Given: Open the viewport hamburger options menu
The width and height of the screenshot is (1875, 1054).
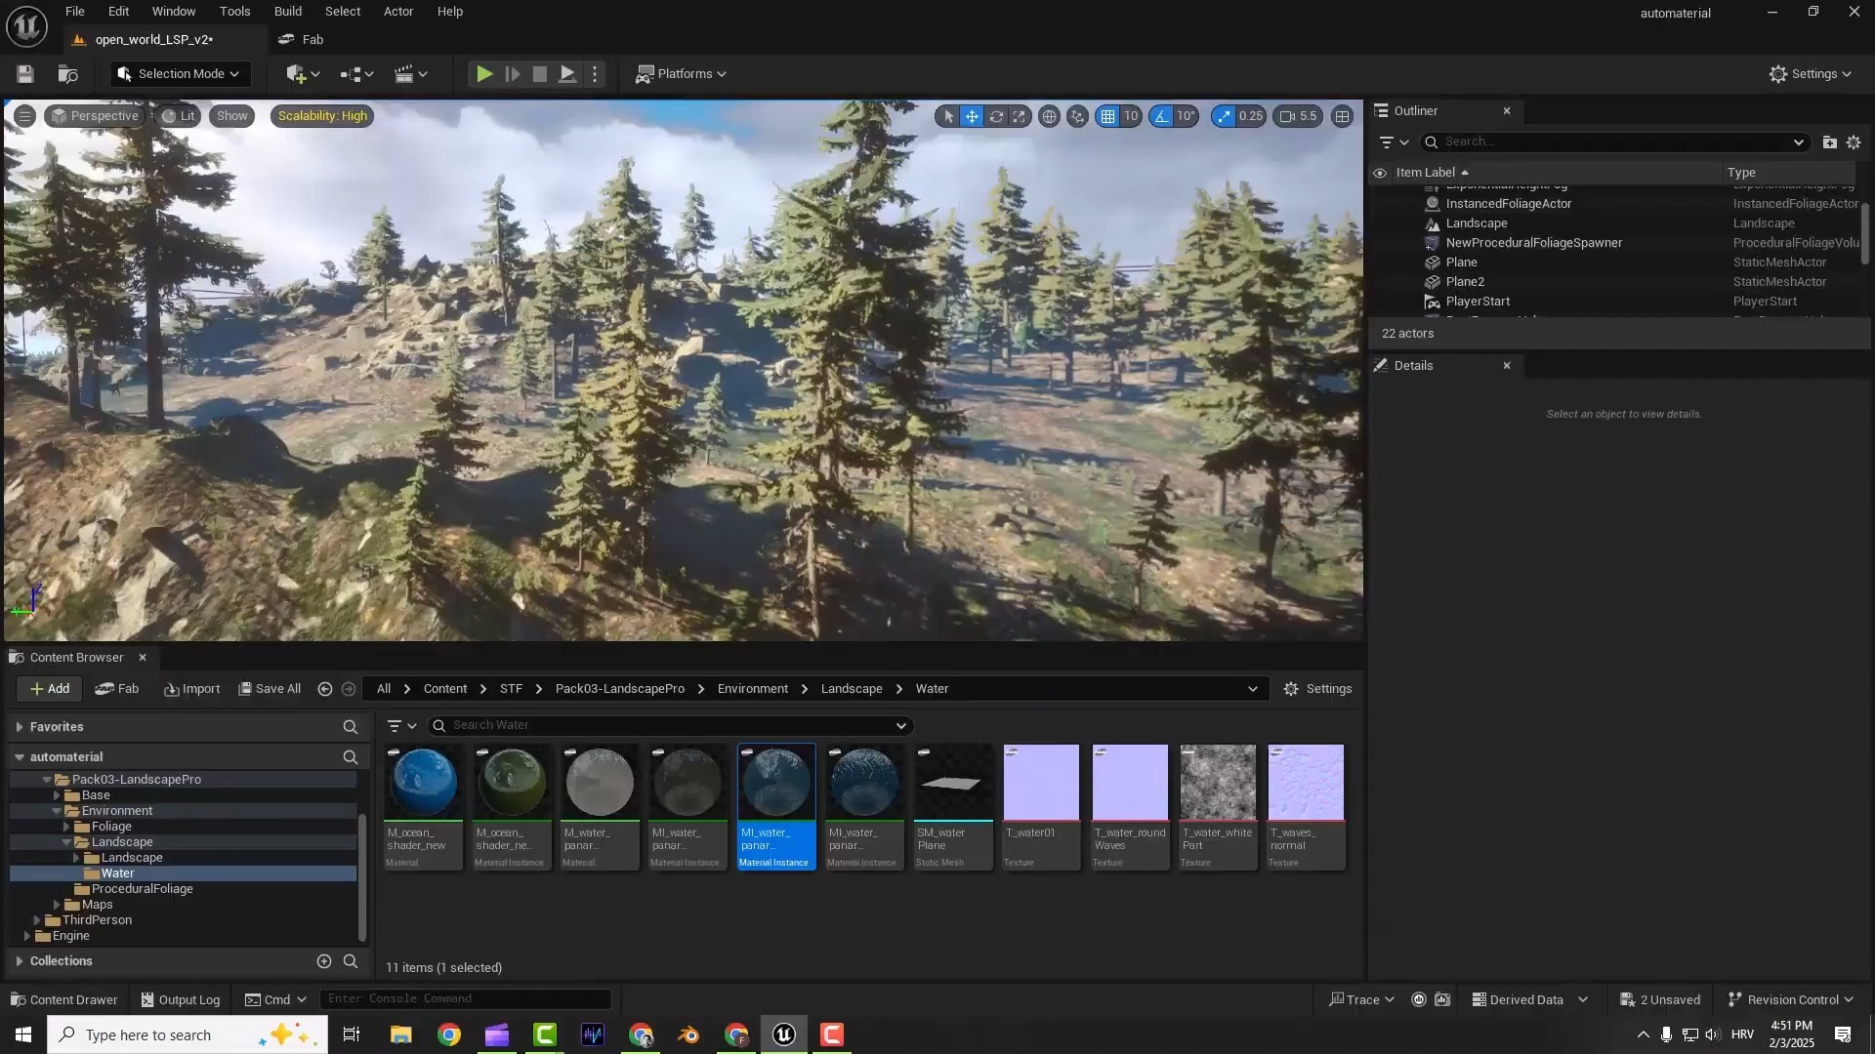Looking at the screenshot, I should point(24,116).
